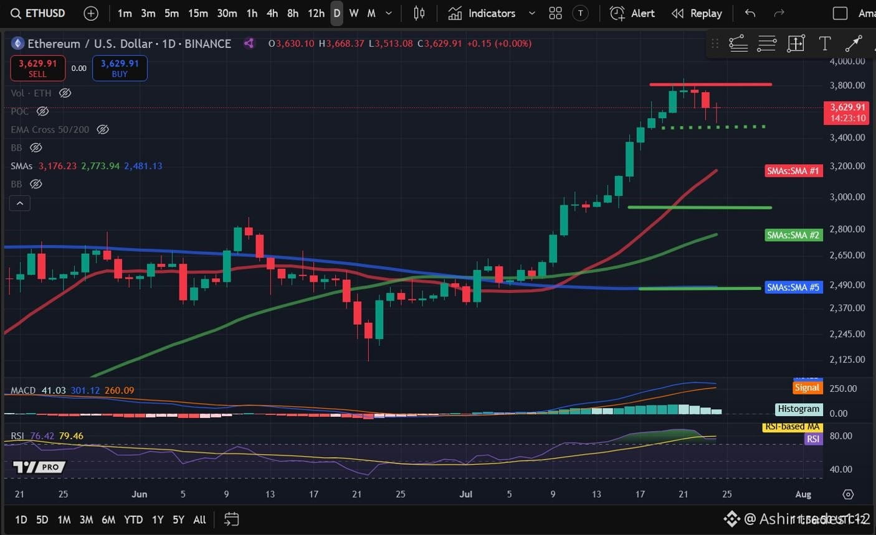Switch to the 4h timeframe
This screenshot has height=535, width=876.
pos(272,13)
